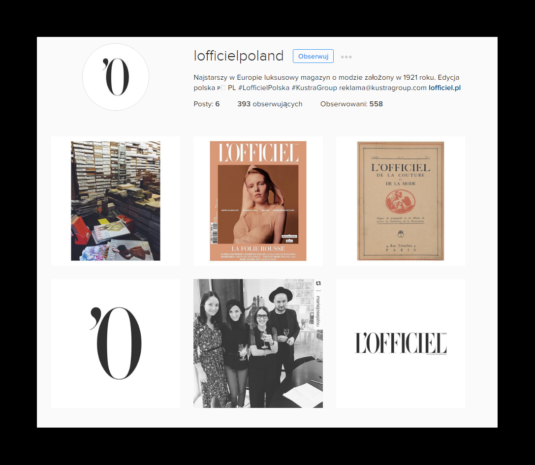Open the lofficiel.pl website link
Viewport: 535px width, 465px height.
click(x=444, y=88)
